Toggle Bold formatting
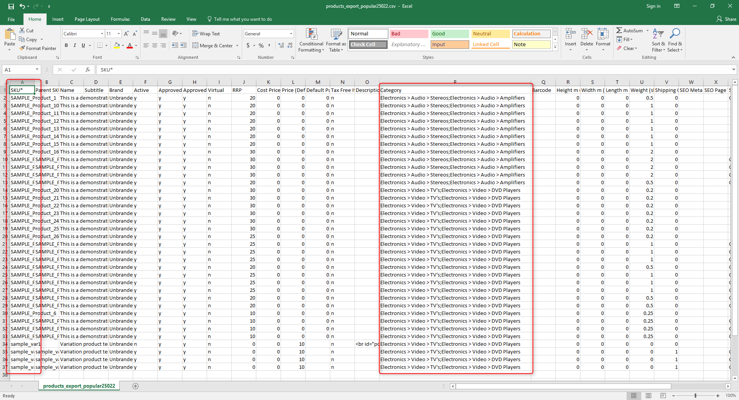The image size is (739, 400). click(66, 45)
